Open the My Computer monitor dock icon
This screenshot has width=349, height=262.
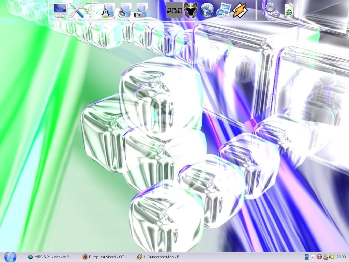click(x=60, y=10)
